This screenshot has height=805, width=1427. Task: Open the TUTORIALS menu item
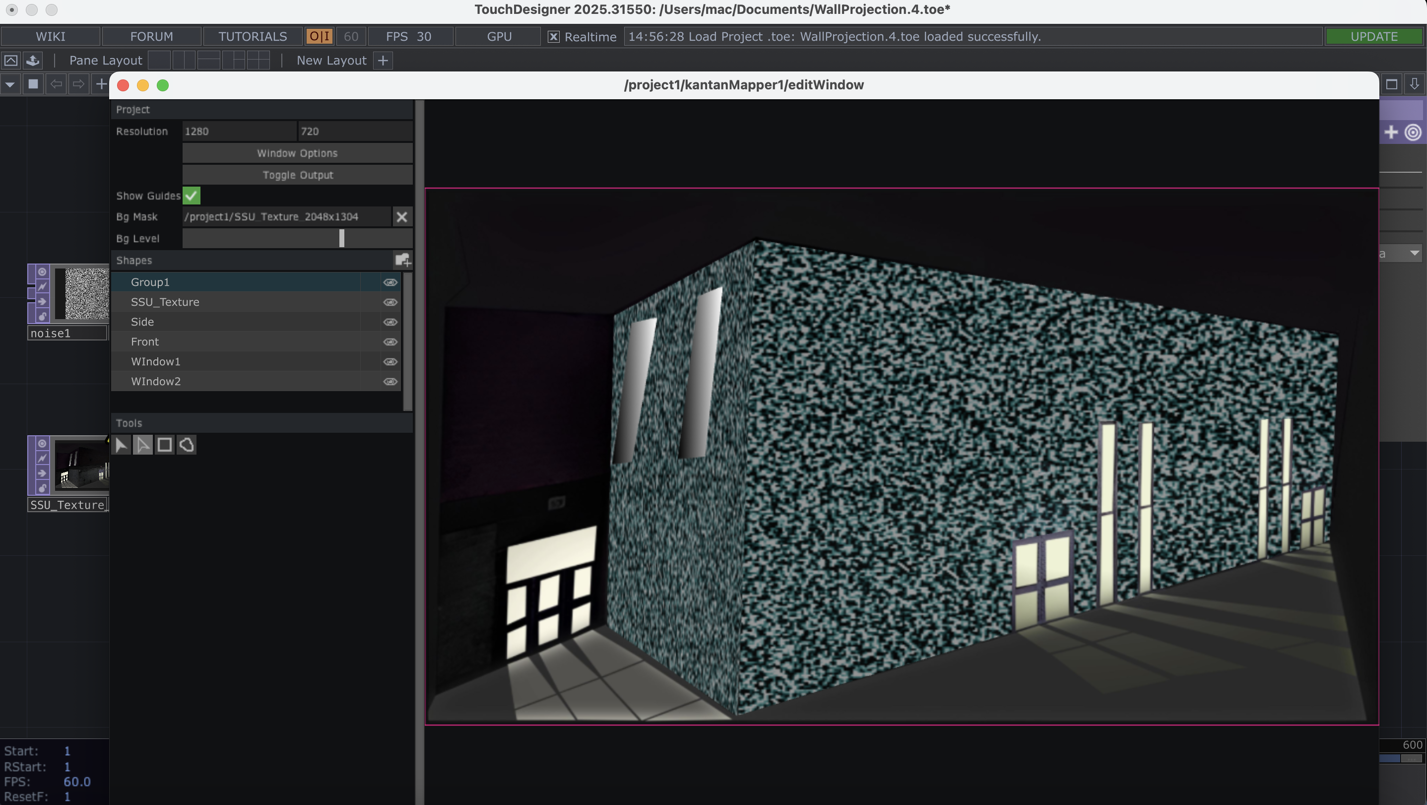[x=252, y=36]
